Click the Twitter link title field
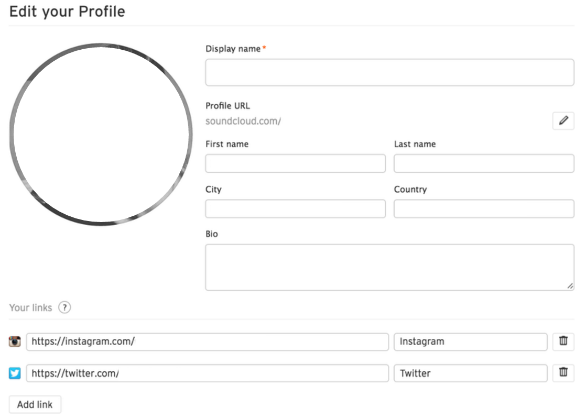 pos(470,373)
